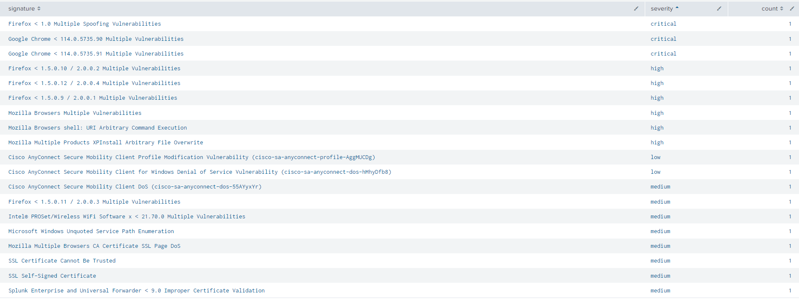Click critical severity for Chrome 114.0.5735.90 row

pos(663,39)
